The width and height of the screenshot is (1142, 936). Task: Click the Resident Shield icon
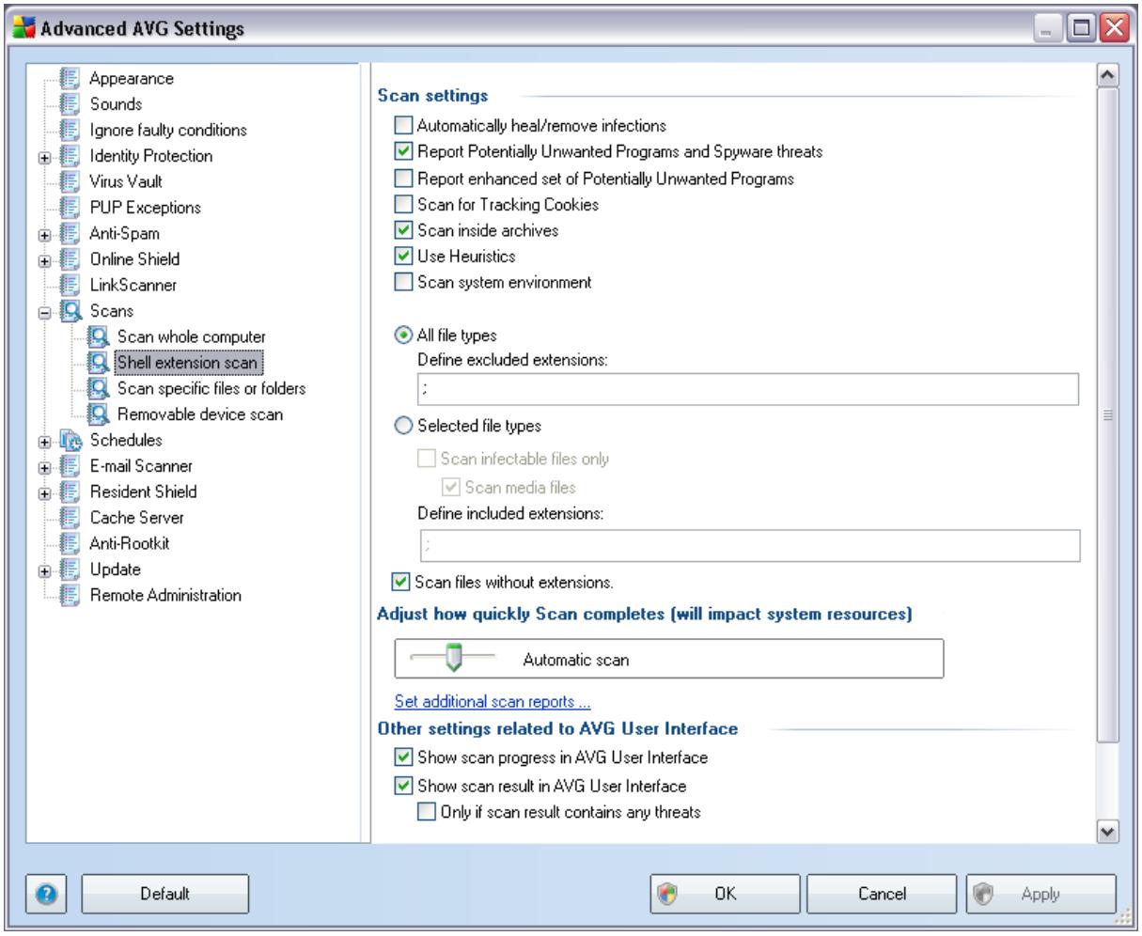click(70, 491)
